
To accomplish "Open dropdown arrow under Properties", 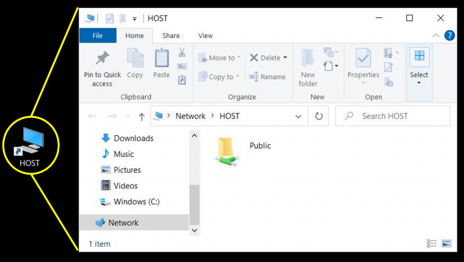I will tap(363, 83).
